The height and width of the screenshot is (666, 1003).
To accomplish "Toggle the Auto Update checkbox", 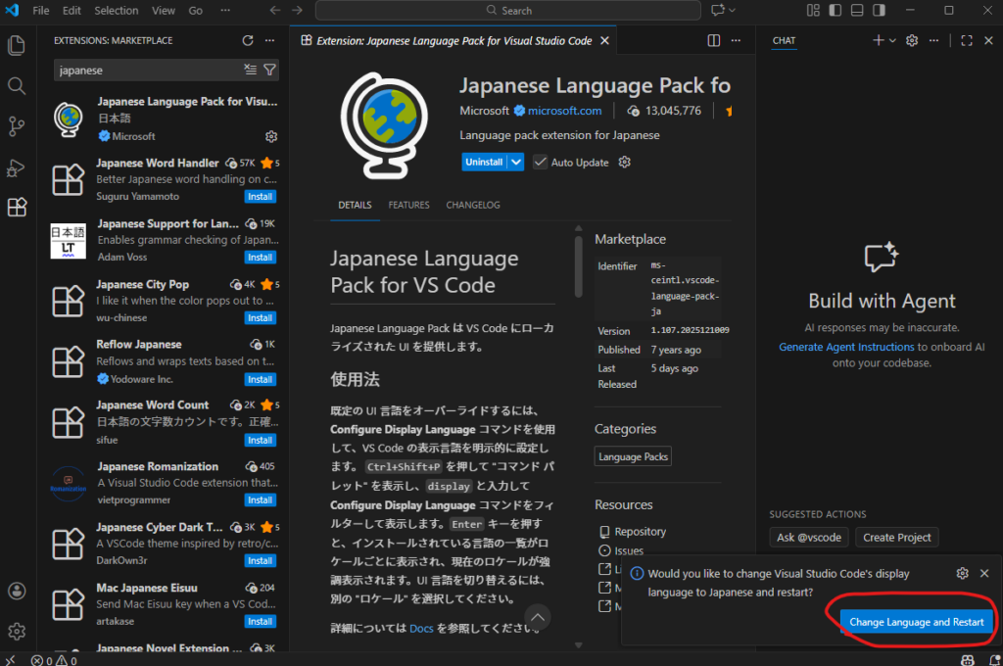I will pos(541,163).
